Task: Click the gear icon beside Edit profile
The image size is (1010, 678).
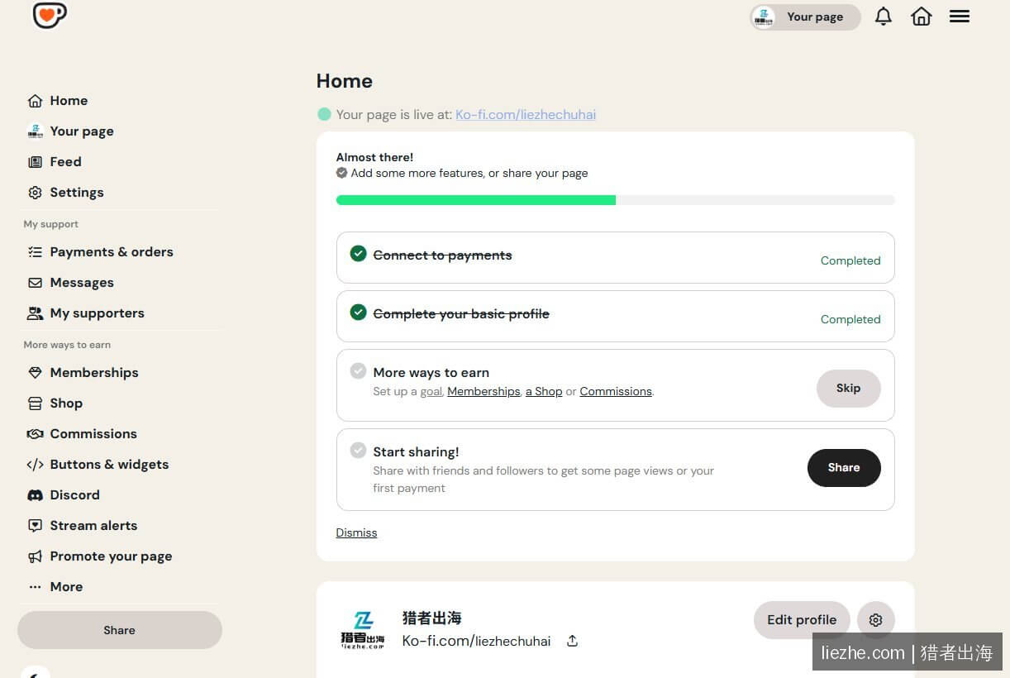Action: (876, 620)
